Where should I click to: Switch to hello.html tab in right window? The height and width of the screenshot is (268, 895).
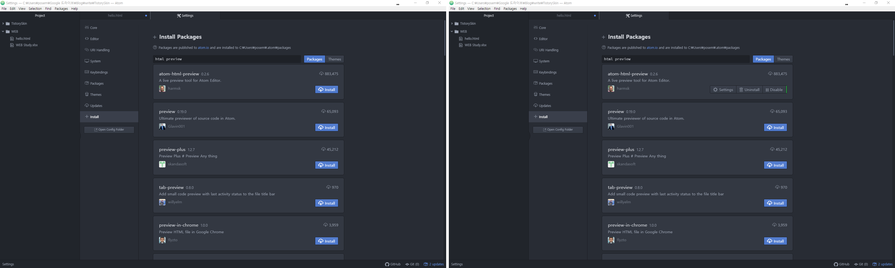(x=564, y=16)
